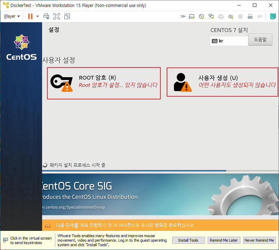Click the '사용자 설정' section heading
The image size is (279, 250).
(x=58, y=60)
